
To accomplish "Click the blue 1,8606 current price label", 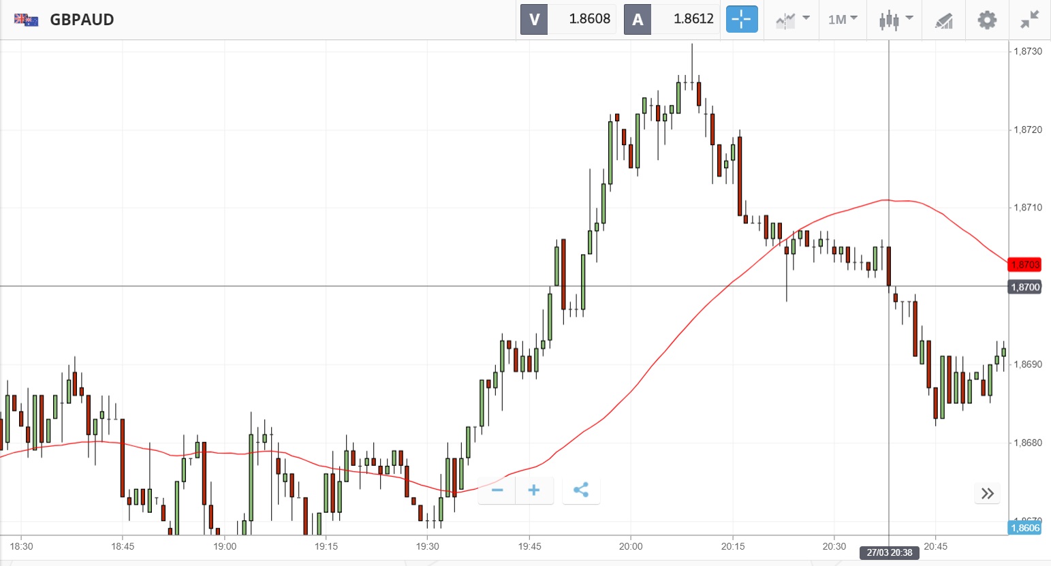I will 1024,528.
